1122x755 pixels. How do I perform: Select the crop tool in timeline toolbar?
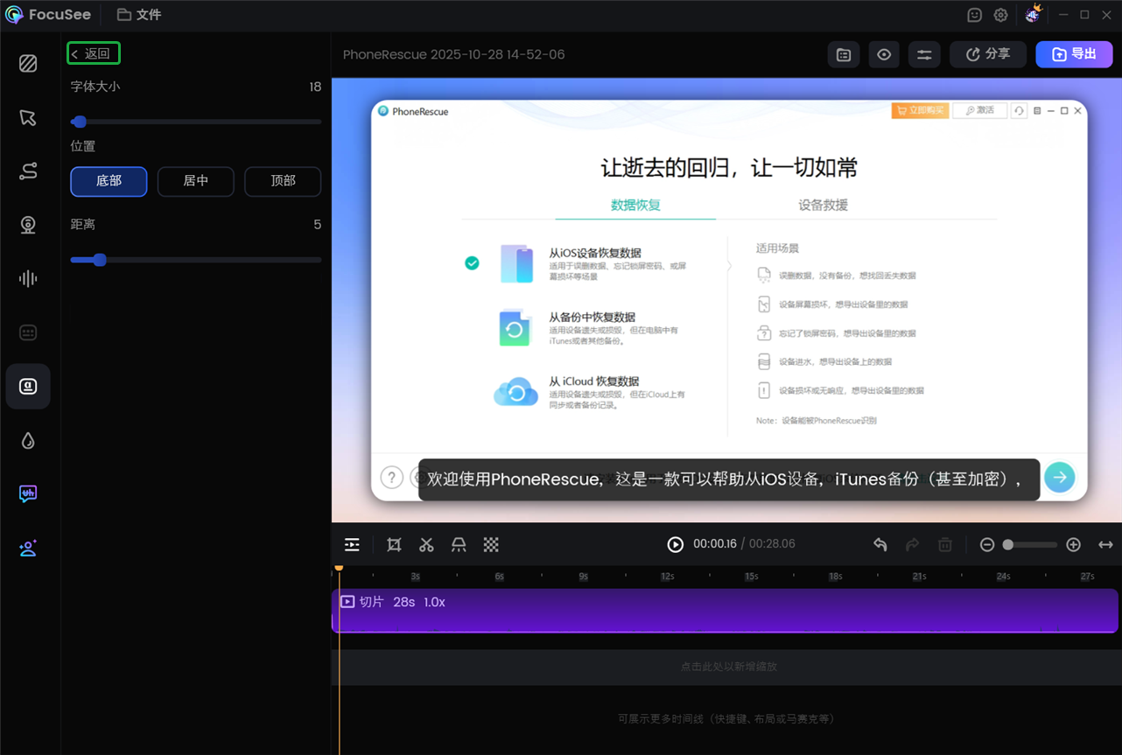click(394, 545)
